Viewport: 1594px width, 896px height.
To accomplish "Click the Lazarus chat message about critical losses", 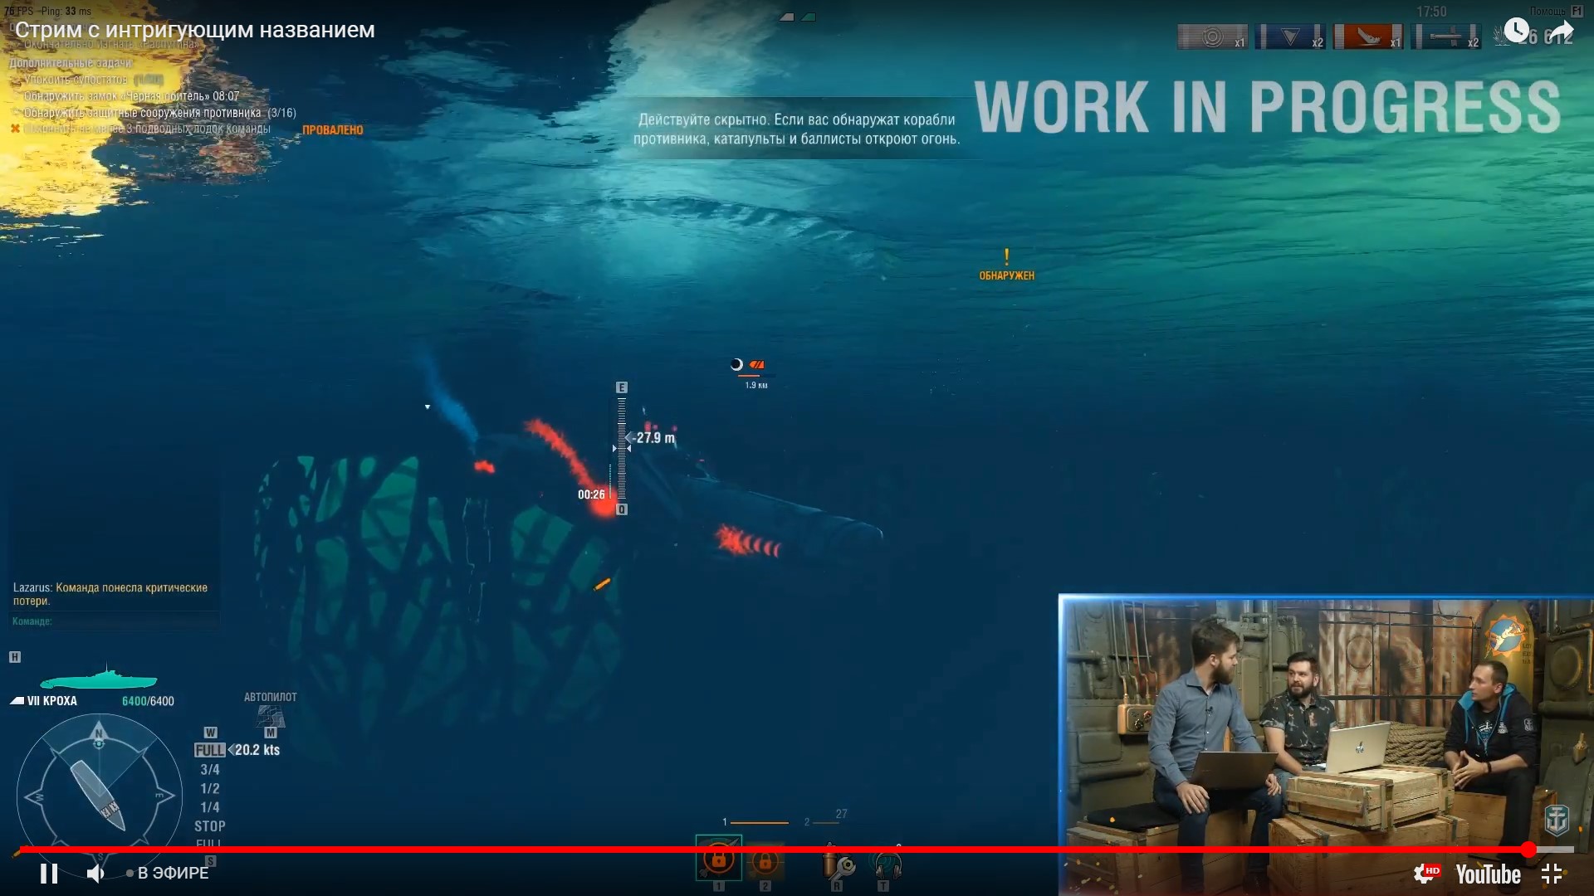I will tap(110, 594).
